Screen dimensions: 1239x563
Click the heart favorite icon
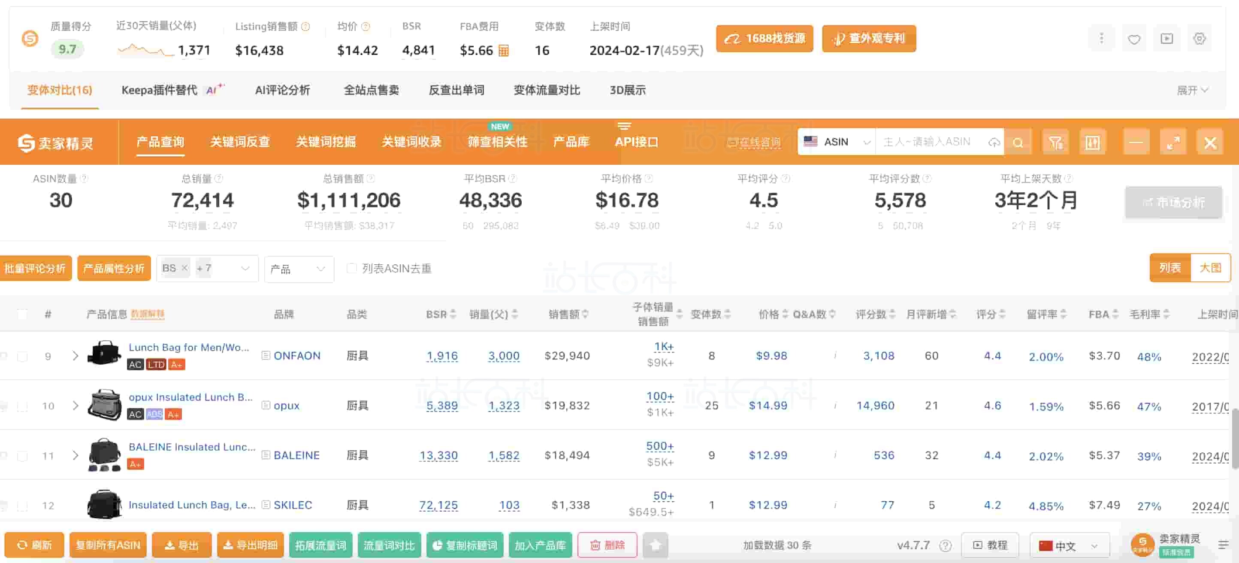point(1133,39)
